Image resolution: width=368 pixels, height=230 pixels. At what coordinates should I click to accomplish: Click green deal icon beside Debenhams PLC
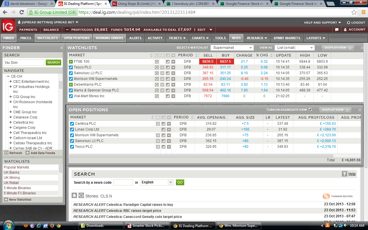tap(71, 85)
